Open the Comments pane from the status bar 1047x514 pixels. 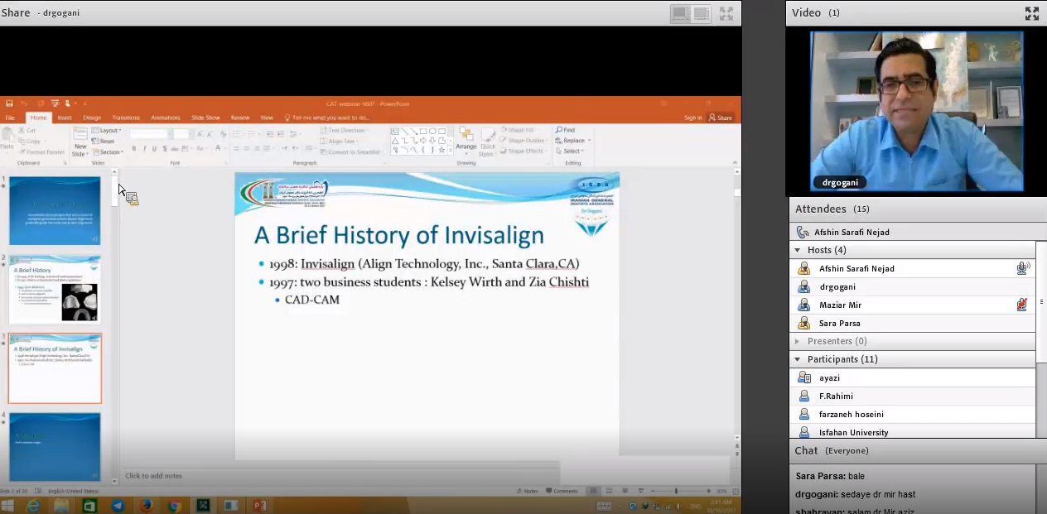(x=562, y=491)
